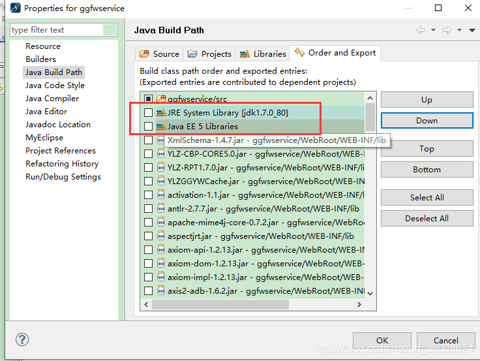Check the axis2-adb-1.6.2.jar checkbox

tap(148, 290)
